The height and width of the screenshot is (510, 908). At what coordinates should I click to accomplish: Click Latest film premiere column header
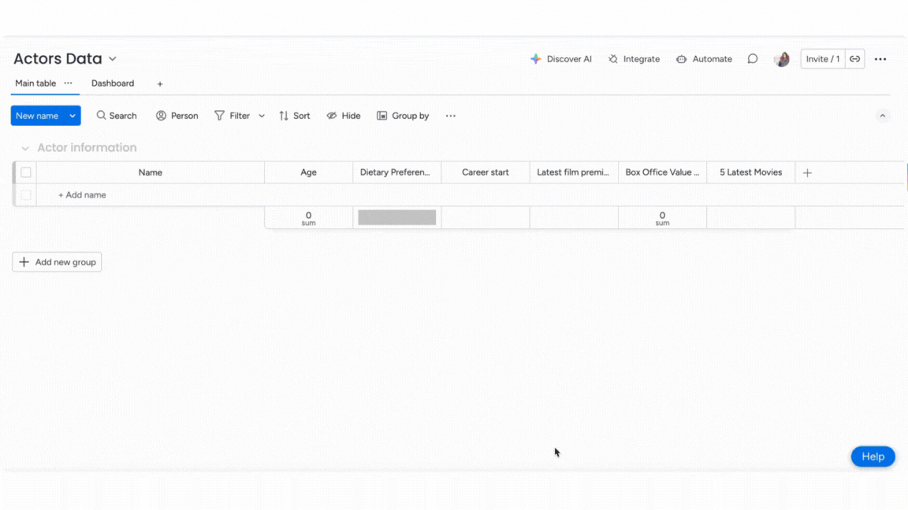point(574,172)
